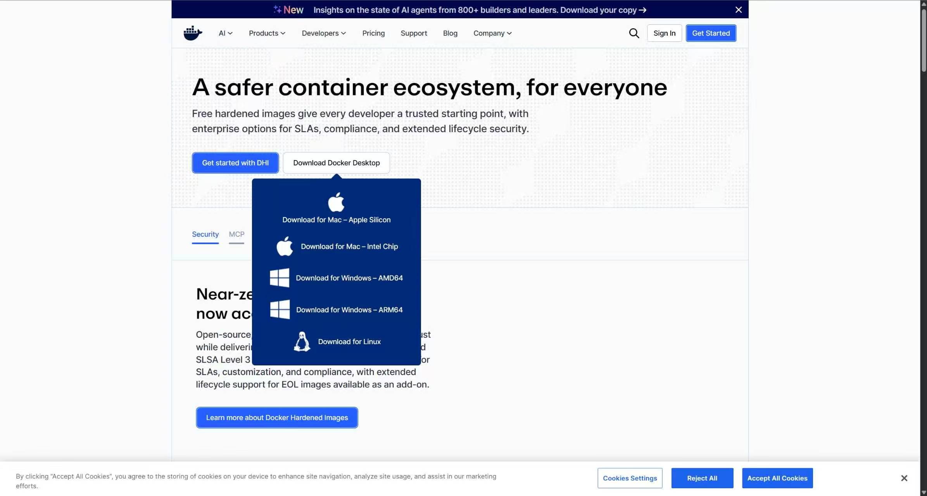Open the Pricing page
Screen dimensions: 927x496
373,33
